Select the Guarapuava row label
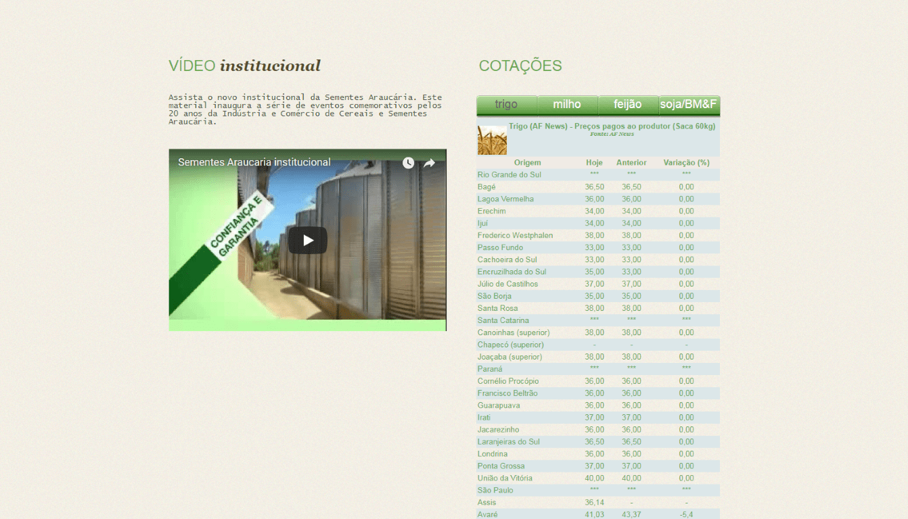 (497, 406)
